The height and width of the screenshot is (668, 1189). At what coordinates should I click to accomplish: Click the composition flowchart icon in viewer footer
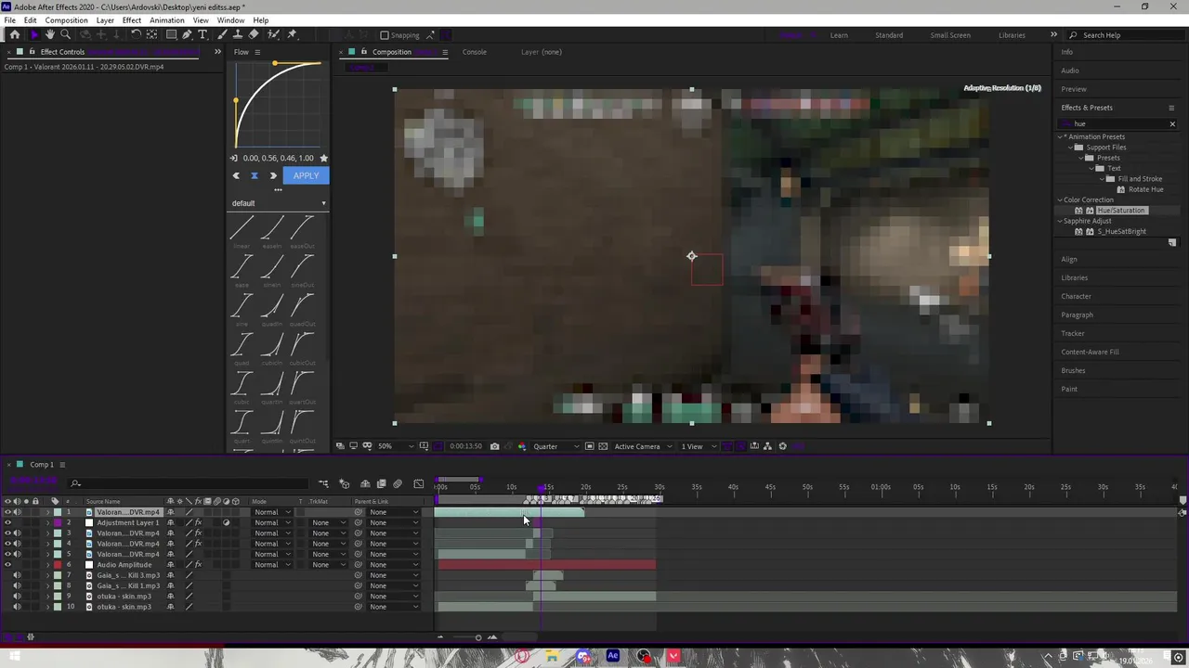tap(767, 446)
